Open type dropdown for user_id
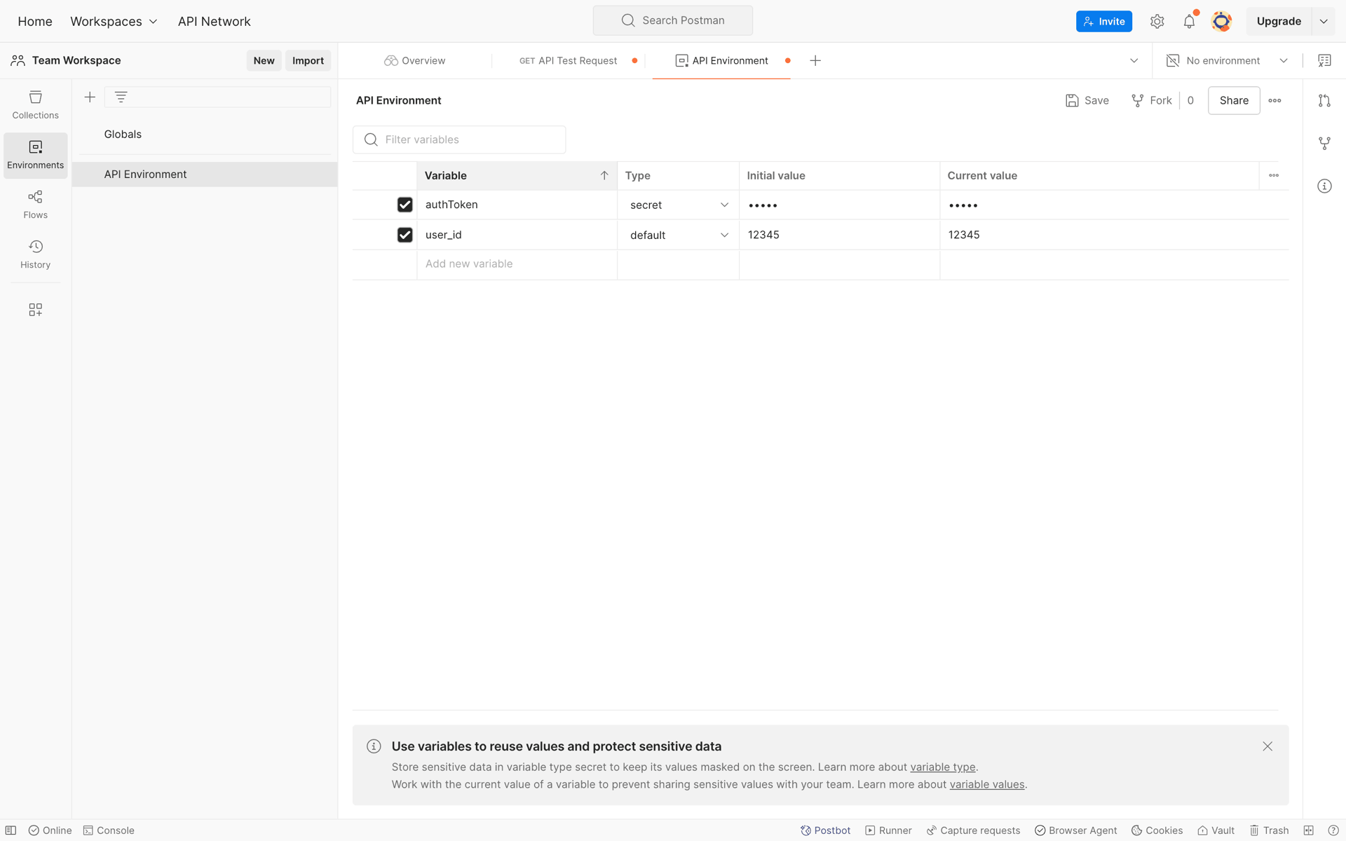Viewport: 1346px width, 841px height. [678, 235]
